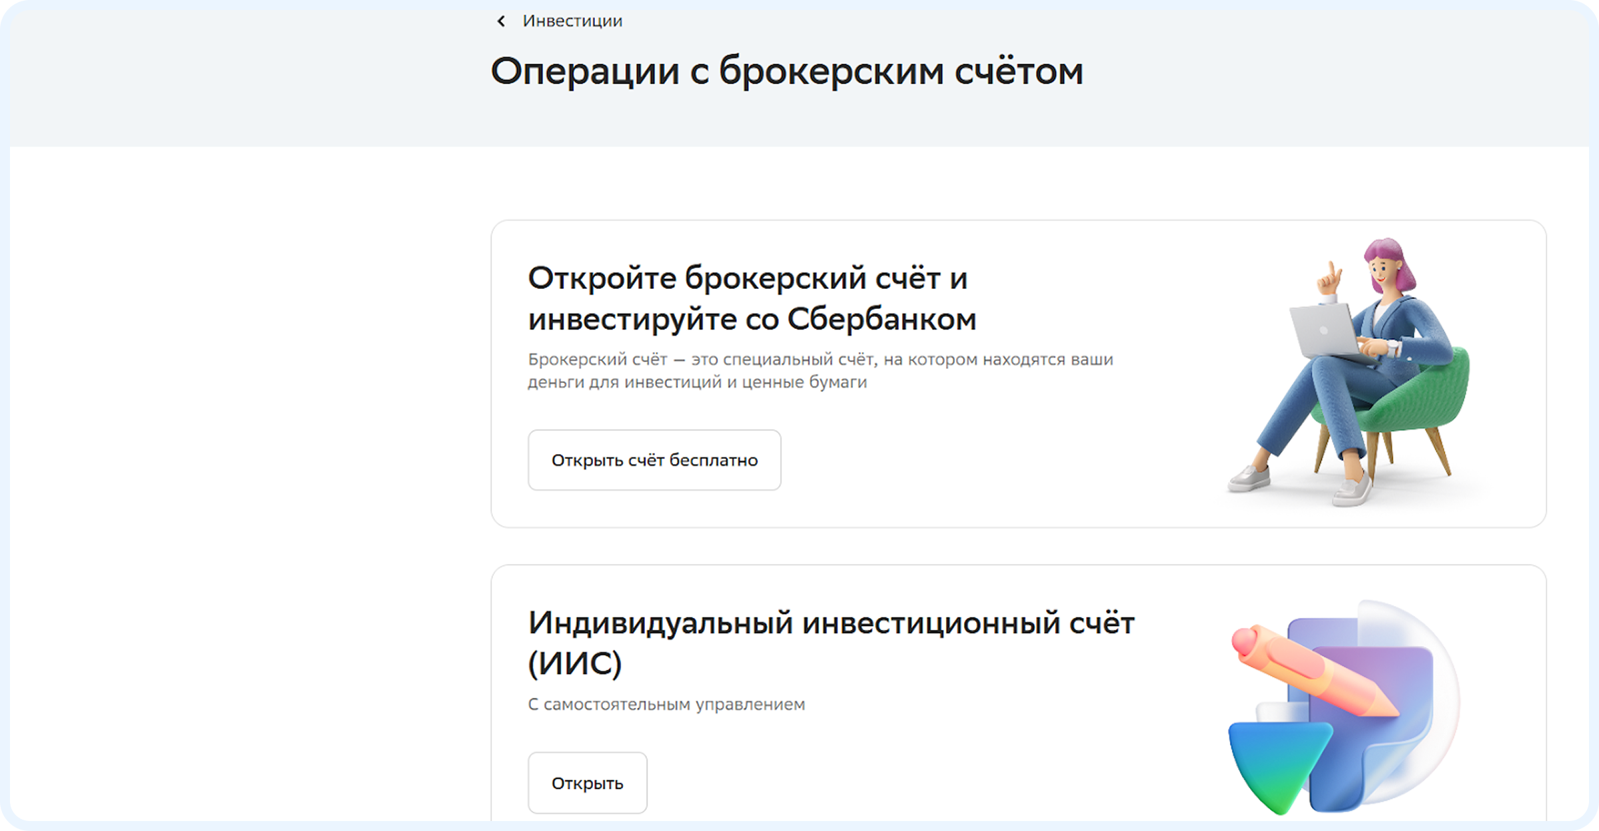Click the text Брокерский счёт — это специальный счёт
Image resolution: width=1599 pixels, height=831 pixels.
821,371
